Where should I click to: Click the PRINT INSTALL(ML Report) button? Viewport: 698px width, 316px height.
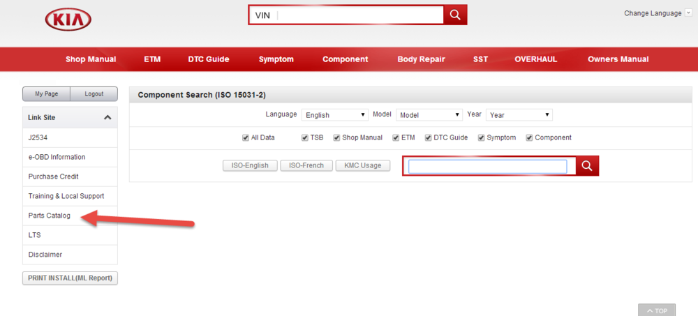(70, 278)
